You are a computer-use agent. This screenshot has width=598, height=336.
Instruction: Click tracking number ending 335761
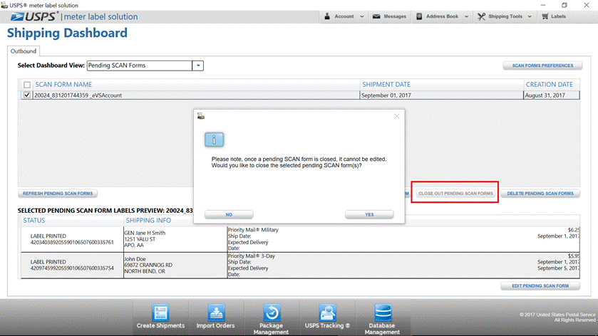pos(72,242)
